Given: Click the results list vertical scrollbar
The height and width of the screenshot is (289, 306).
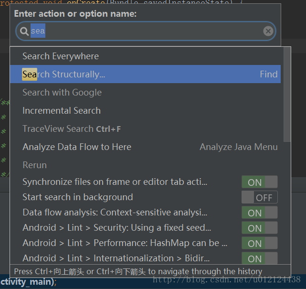Looking at the screenshot, I should click(x=287, y=95).
